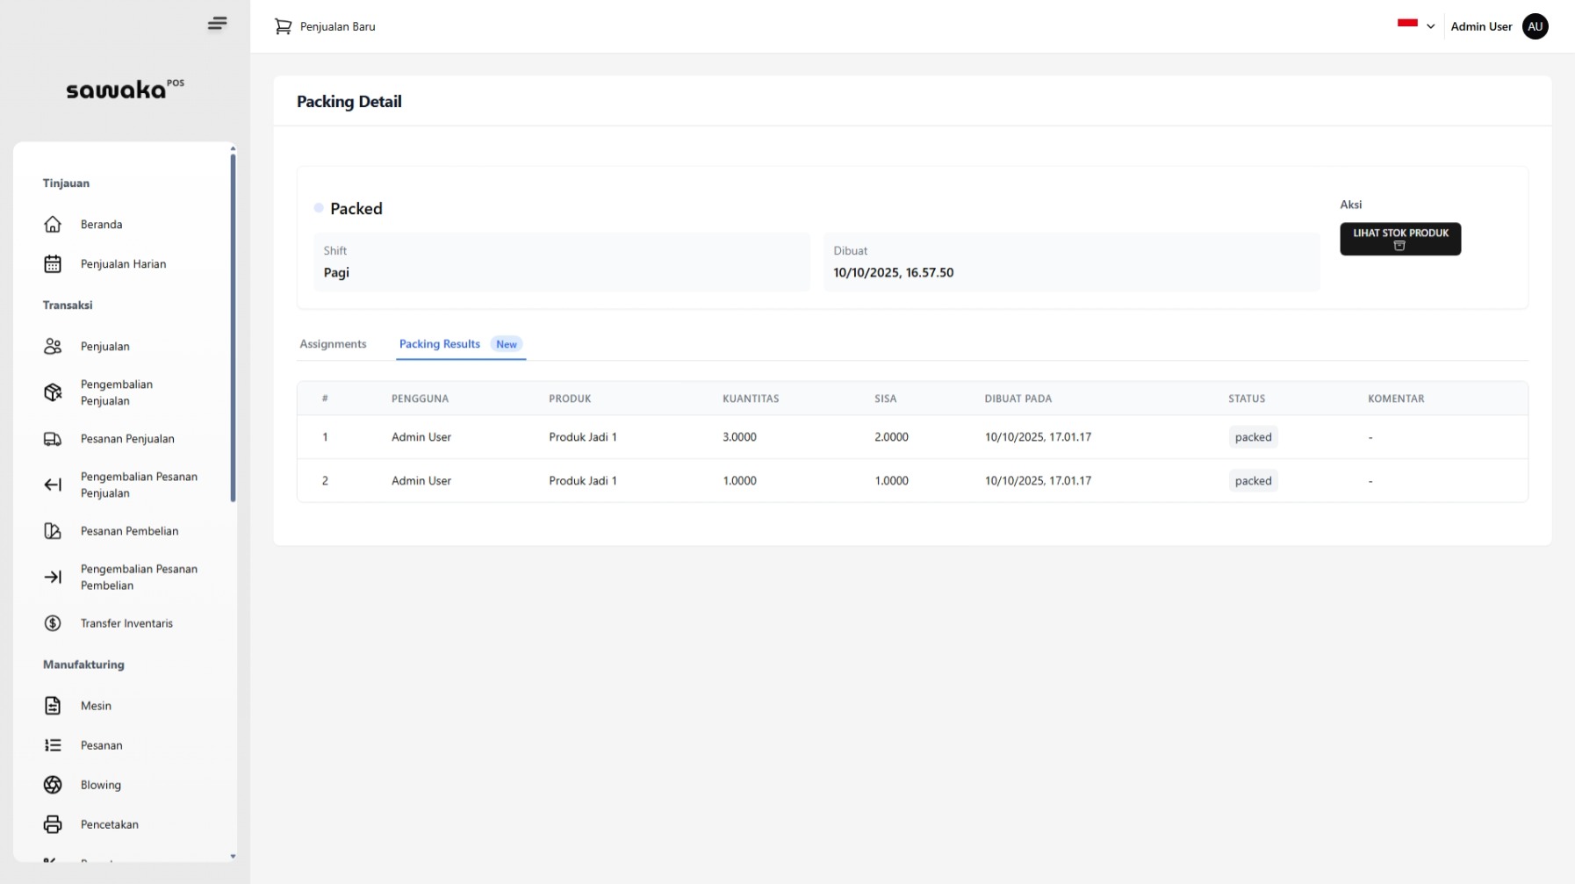Click the Beranda home icon
1575x884 pixels.
[x=53, y=225]
